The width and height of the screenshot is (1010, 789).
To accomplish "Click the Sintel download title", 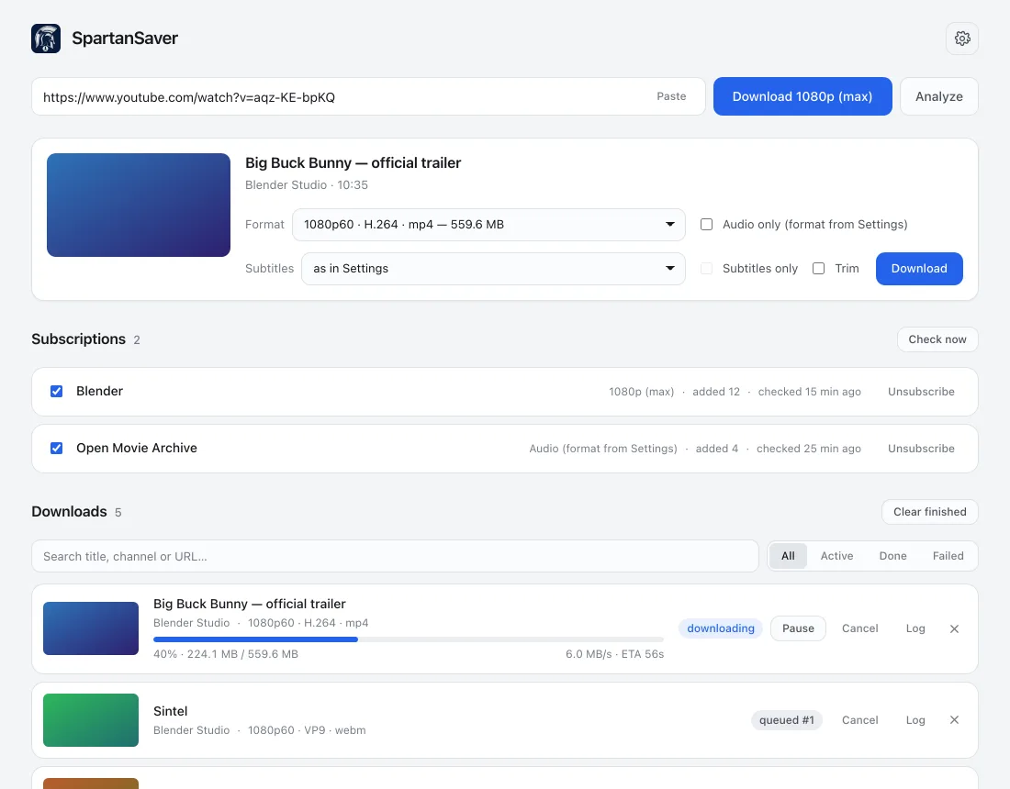I will 170,711.
